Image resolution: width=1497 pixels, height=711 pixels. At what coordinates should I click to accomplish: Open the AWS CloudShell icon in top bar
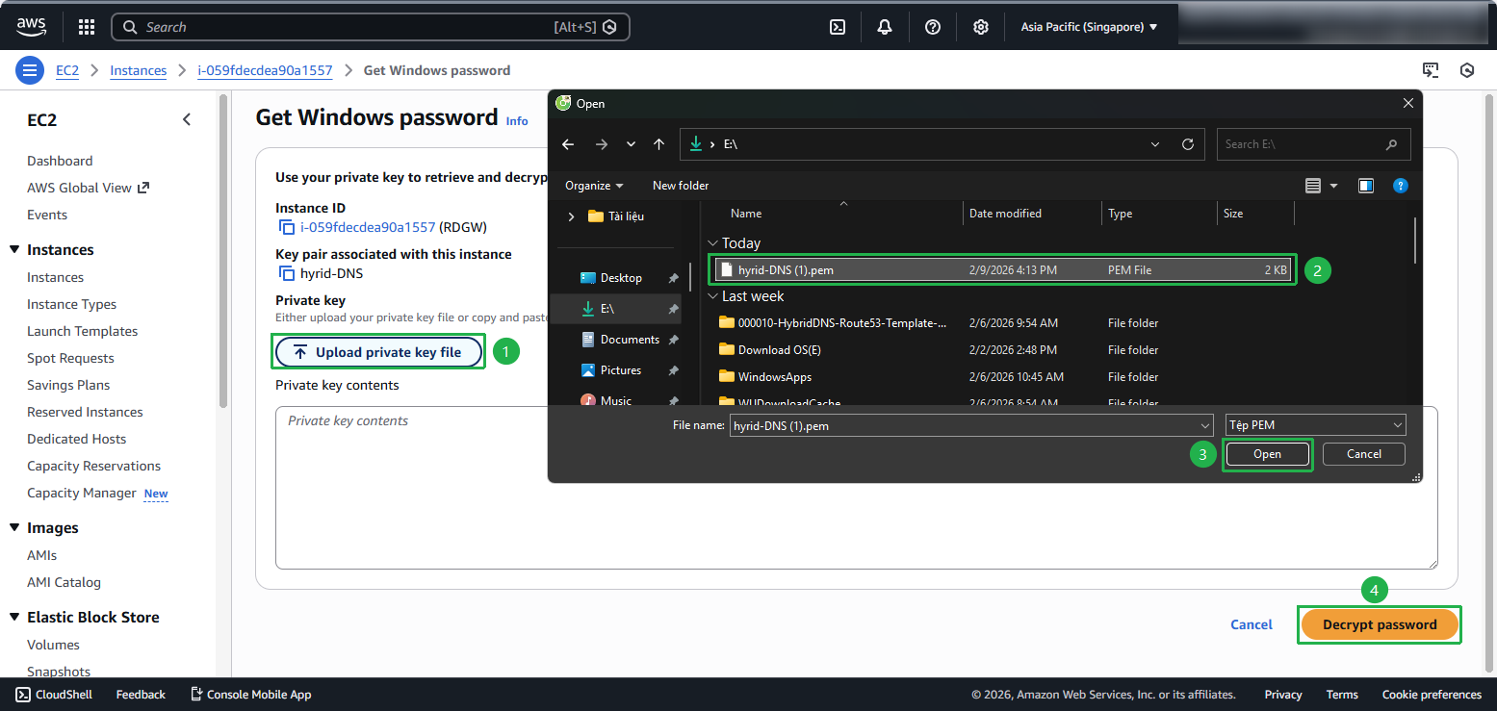[838, 27]
